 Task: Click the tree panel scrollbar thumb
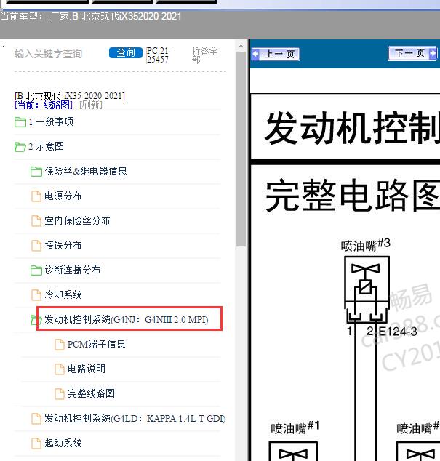click(x=241, y=149)
